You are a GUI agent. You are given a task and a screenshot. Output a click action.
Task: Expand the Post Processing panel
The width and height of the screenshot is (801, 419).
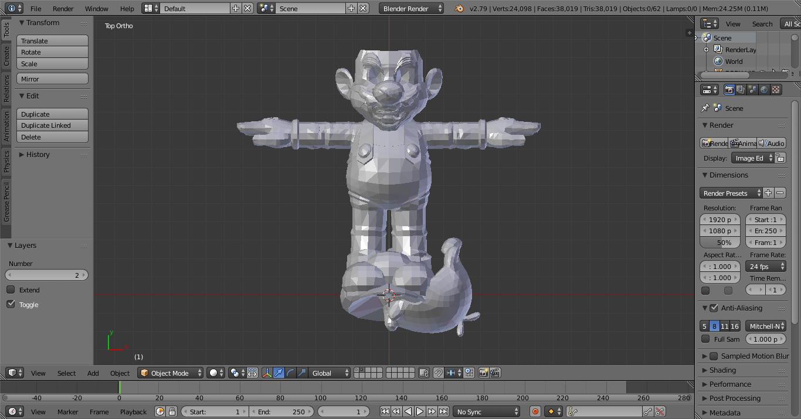pos(735,398)
